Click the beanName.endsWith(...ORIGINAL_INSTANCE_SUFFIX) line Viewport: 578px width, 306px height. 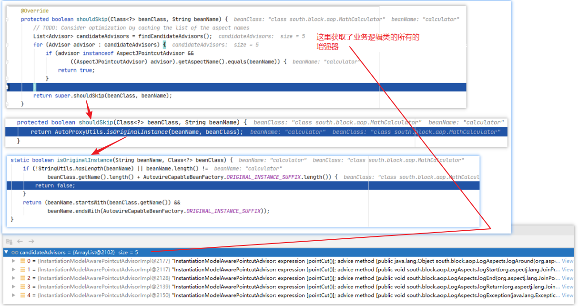coord(159,211)
